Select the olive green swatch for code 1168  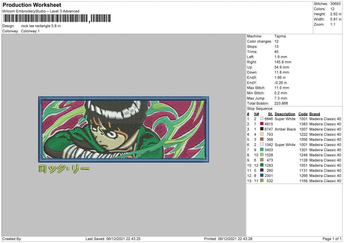(x=262, y=181)
